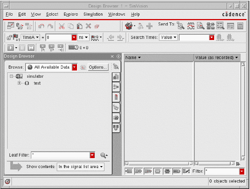This screenshot has width=250, height=189.
Task: Open the View menu
Action: pos(36,14)
